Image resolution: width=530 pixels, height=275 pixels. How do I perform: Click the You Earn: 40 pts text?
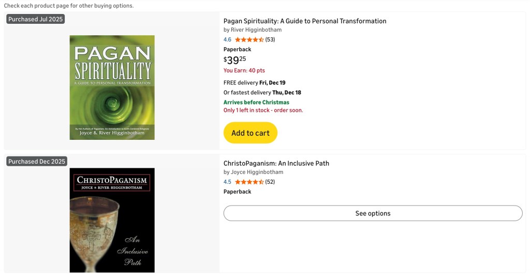[244, 70]
